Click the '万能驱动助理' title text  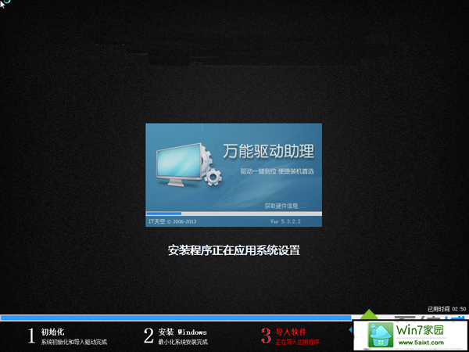click(268, 151)
